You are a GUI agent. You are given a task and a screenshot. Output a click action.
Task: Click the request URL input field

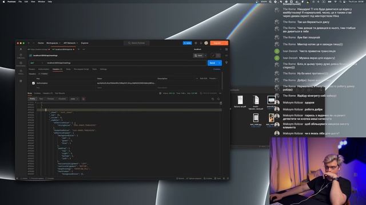(126, 63)
